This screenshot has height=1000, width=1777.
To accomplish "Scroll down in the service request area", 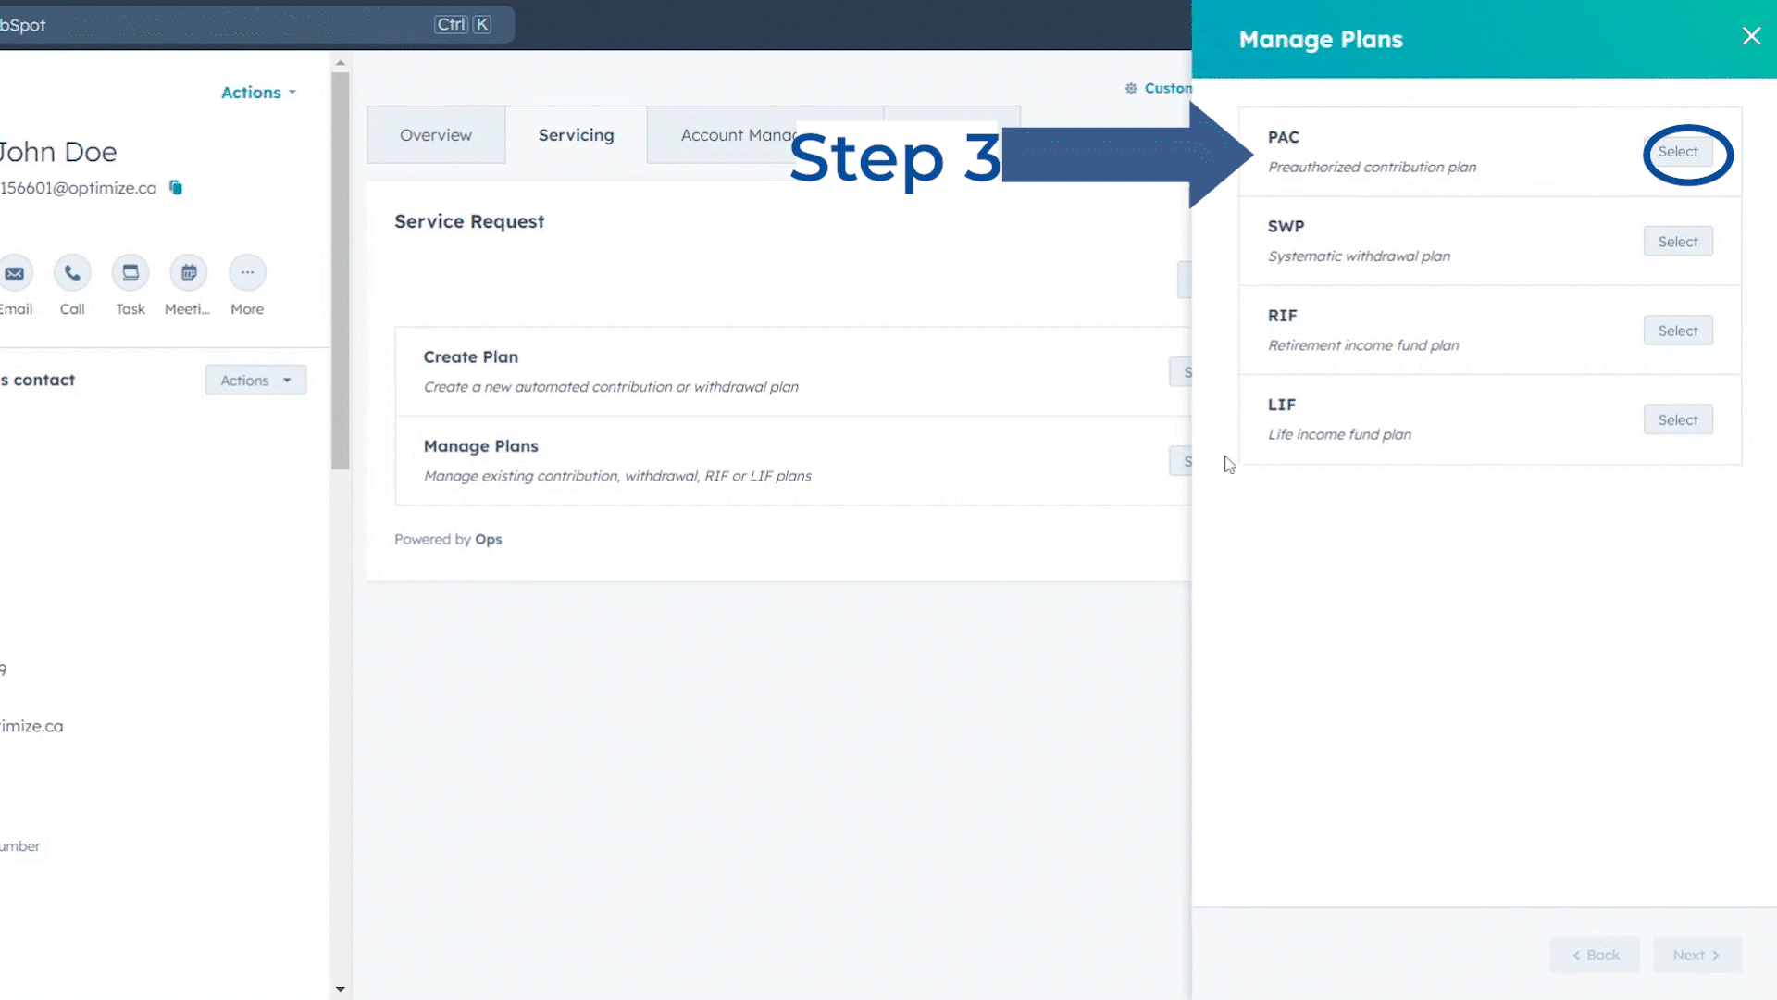I will click(x=341, y=989).
